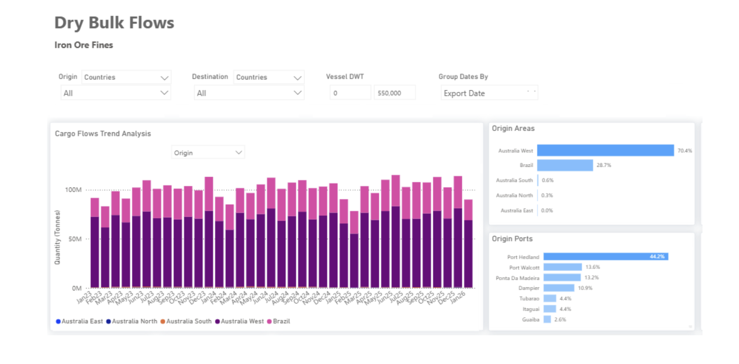Select the Port Walcott bar in Origin Ports
The width and height of the screenshot is (739, 364).
click(563, 267)
